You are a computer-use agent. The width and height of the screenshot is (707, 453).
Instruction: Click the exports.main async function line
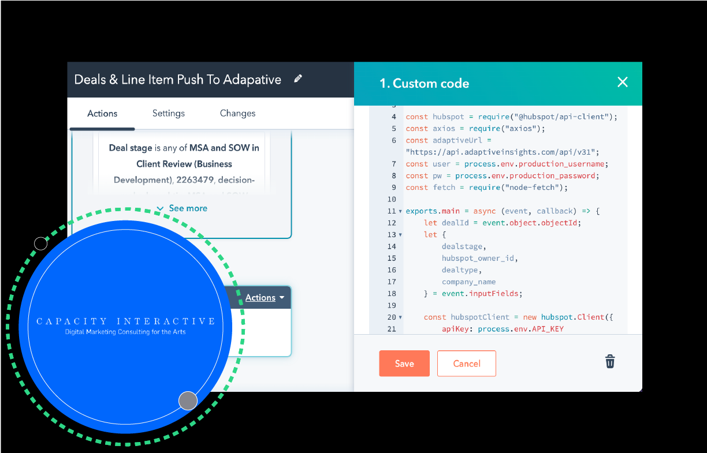pos(503,211)
